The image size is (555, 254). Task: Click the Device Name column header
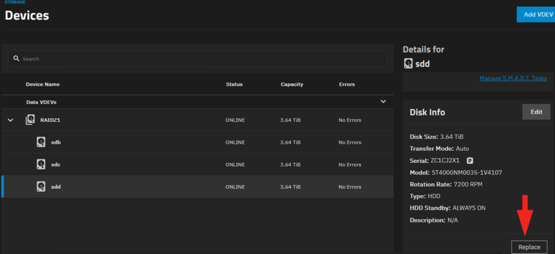[43, 84]
